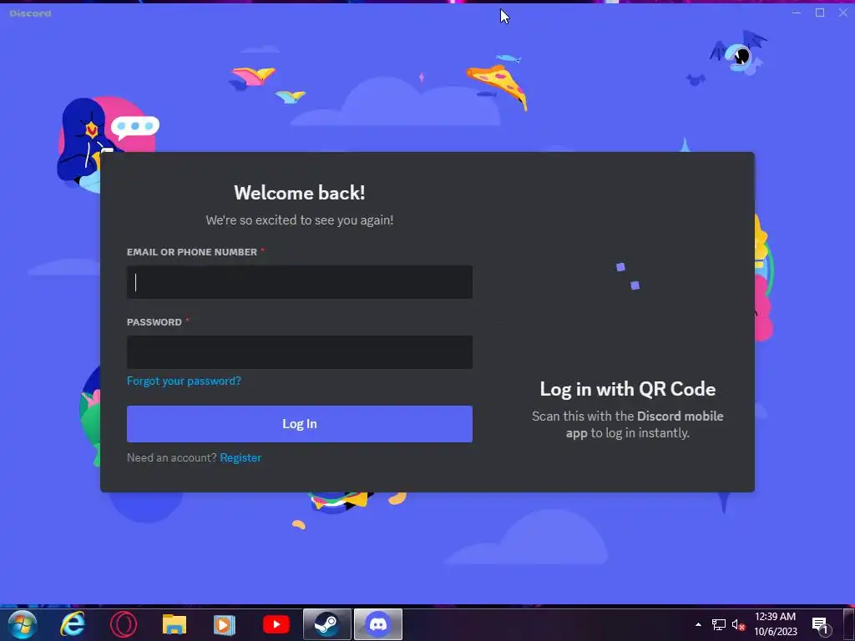Select the Discord taskbar button
Viewport: 855px width, 641px height.
pyautogui.click(x=378, y=624)
